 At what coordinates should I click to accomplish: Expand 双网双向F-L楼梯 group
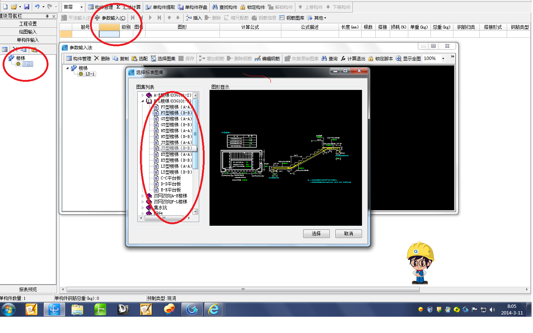(143, 202)
